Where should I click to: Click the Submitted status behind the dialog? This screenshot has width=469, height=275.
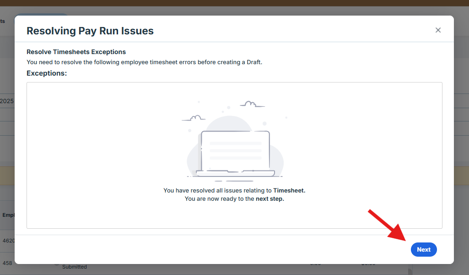point(75,267)
